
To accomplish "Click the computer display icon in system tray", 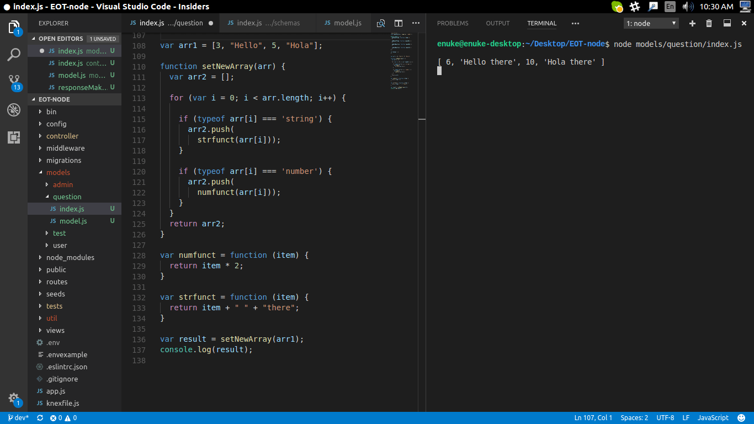I will (x=745, y=7).
